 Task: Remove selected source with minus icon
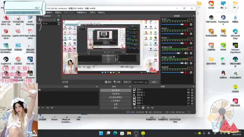click(139, 108)
